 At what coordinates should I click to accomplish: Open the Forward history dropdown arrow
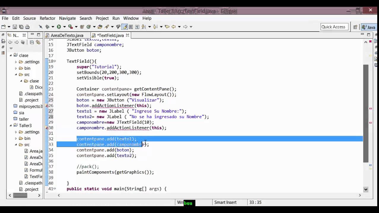coord(191,27)
